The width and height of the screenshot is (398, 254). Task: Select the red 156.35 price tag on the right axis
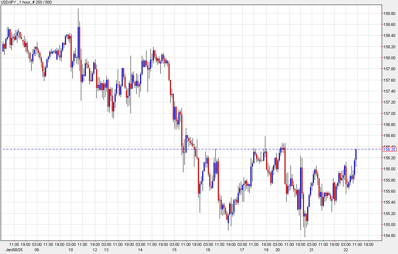[390, 149]
